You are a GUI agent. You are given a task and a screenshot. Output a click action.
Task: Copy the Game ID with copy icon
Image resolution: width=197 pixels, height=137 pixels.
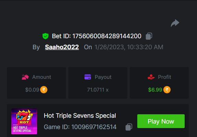point(129,127)
